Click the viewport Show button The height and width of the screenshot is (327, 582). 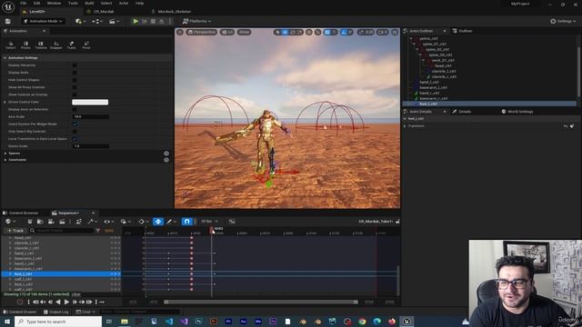coord(244,33)
